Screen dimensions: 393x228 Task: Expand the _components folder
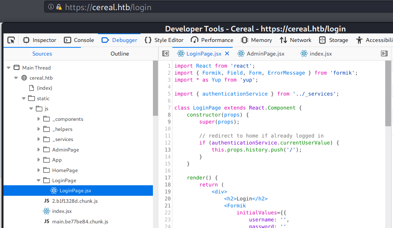click(39, 119)
